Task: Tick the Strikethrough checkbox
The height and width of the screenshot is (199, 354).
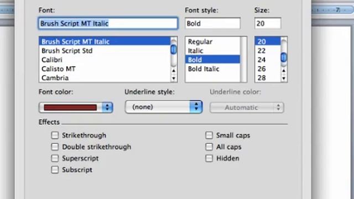Action: (55, 135)
